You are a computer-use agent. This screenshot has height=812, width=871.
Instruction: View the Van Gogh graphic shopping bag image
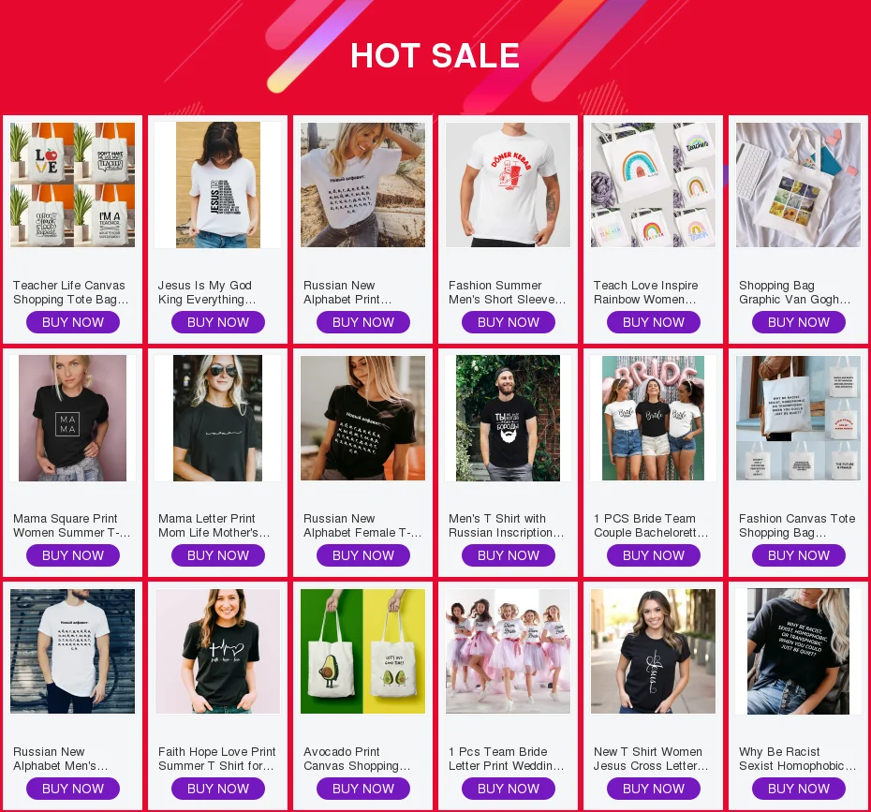[x=798, y=185]
